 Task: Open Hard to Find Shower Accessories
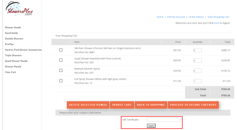pyautogui.click(x=23, y=50)
